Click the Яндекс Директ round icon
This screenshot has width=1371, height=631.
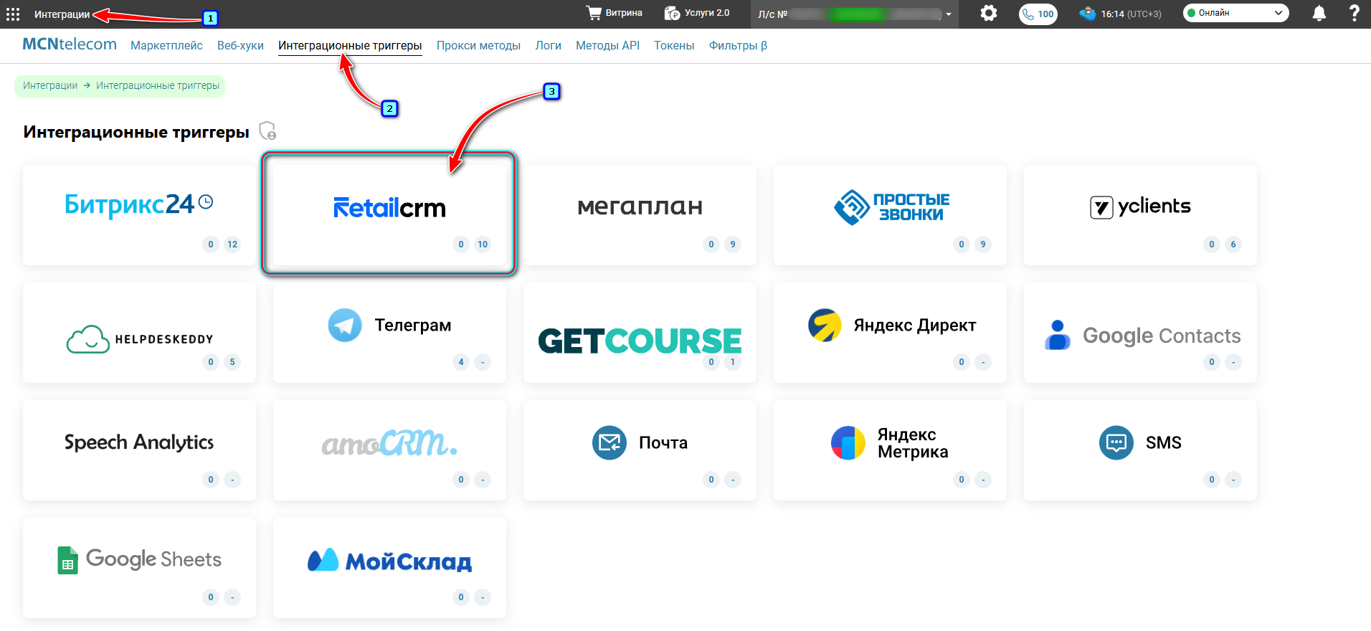click(x=825, y=325)
